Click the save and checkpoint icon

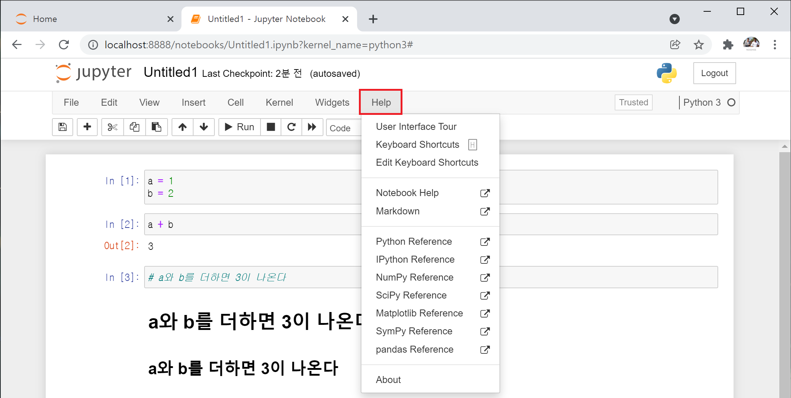[63, 127]
